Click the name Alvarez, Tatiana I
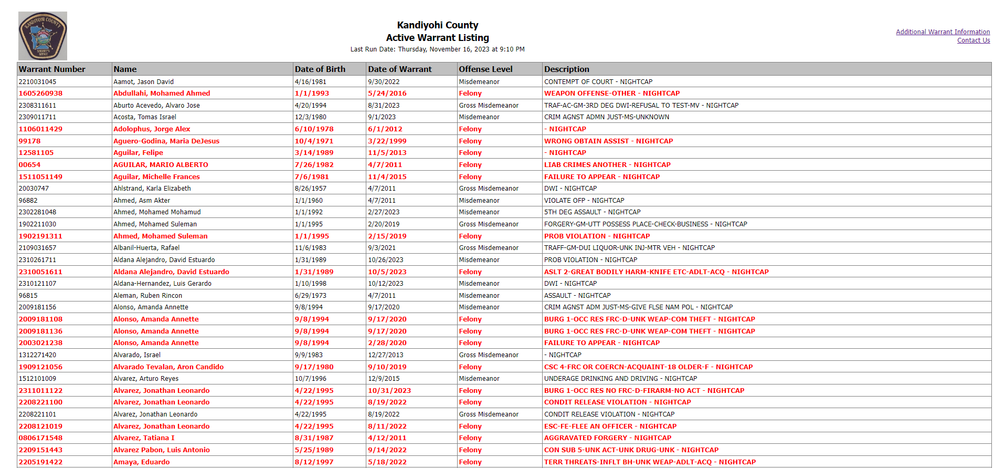The height and width of the screenshot is (468, 994). click(x=144, y=438)
